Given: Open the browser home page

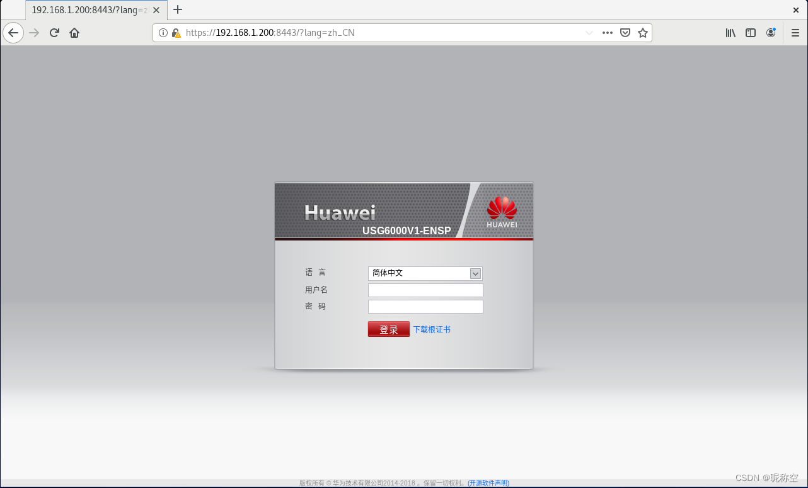Looking at the screenshot, I should (x=74, y=33).
